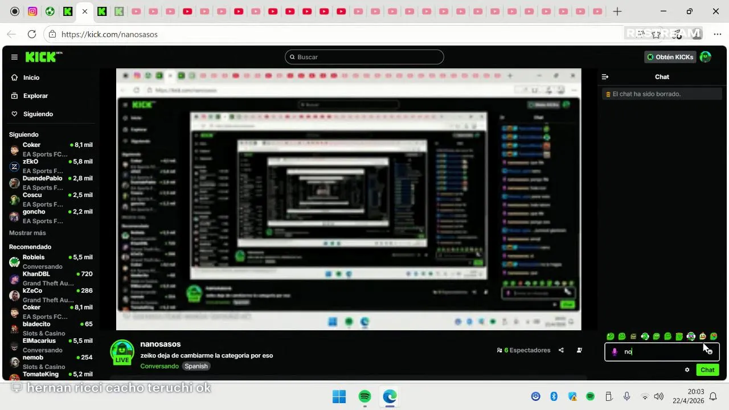Click the microphone tray icon

click(x=626, y=396)
